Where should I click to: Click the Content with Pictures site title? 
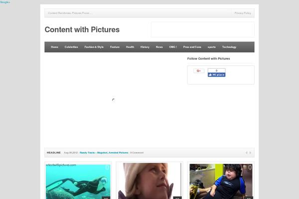click(82, 29)
